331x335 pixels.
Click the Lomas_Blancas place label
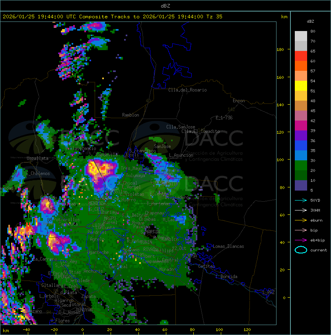click(x=228, y=246)
